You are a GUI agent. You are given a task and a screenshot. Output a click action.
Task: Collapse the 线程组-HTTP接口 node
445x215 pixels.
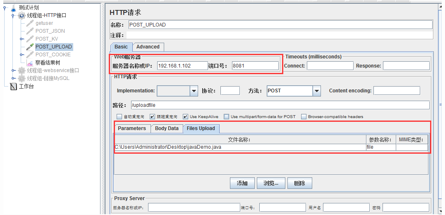[13, 16]
